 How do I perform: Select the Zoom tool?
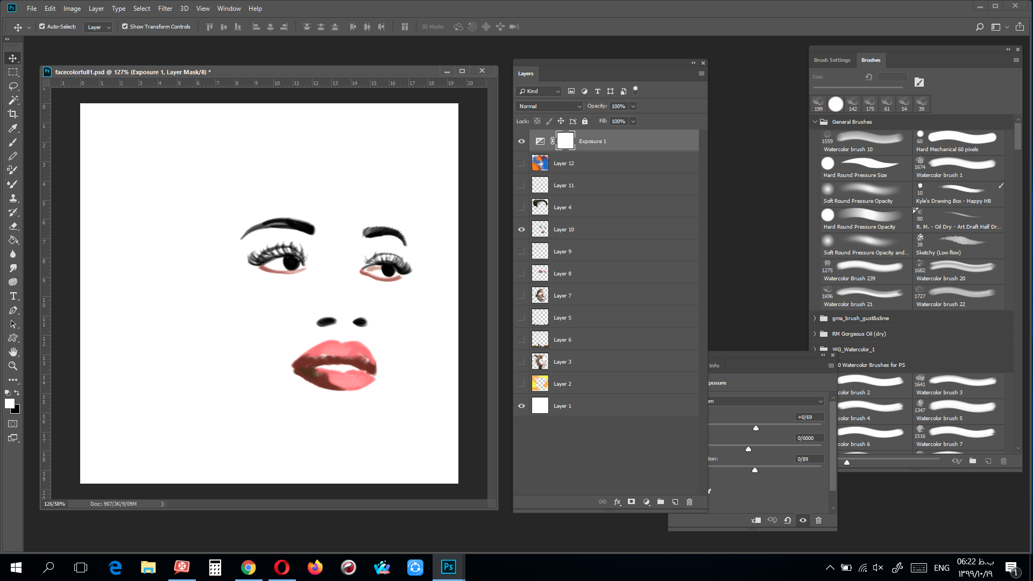[13, 366]
